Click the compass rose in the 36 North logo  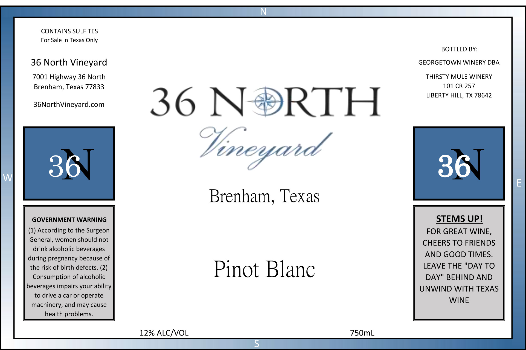tap(265, 102)
